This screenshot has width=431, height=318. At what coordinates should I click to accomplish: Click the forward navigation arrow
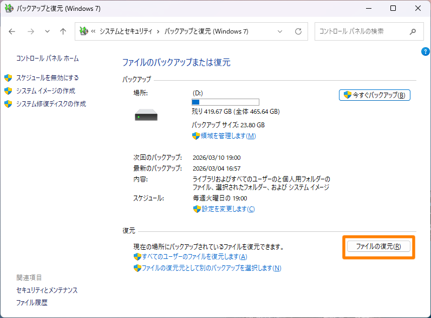(30, 31)
